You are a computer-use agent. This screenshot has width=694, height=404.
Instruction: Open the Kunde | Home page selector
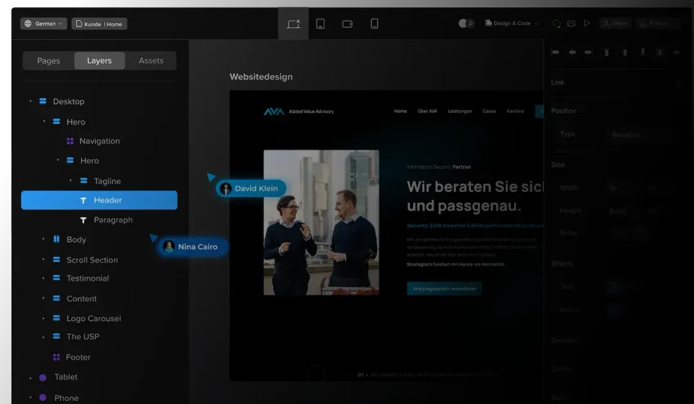(99, 24)
